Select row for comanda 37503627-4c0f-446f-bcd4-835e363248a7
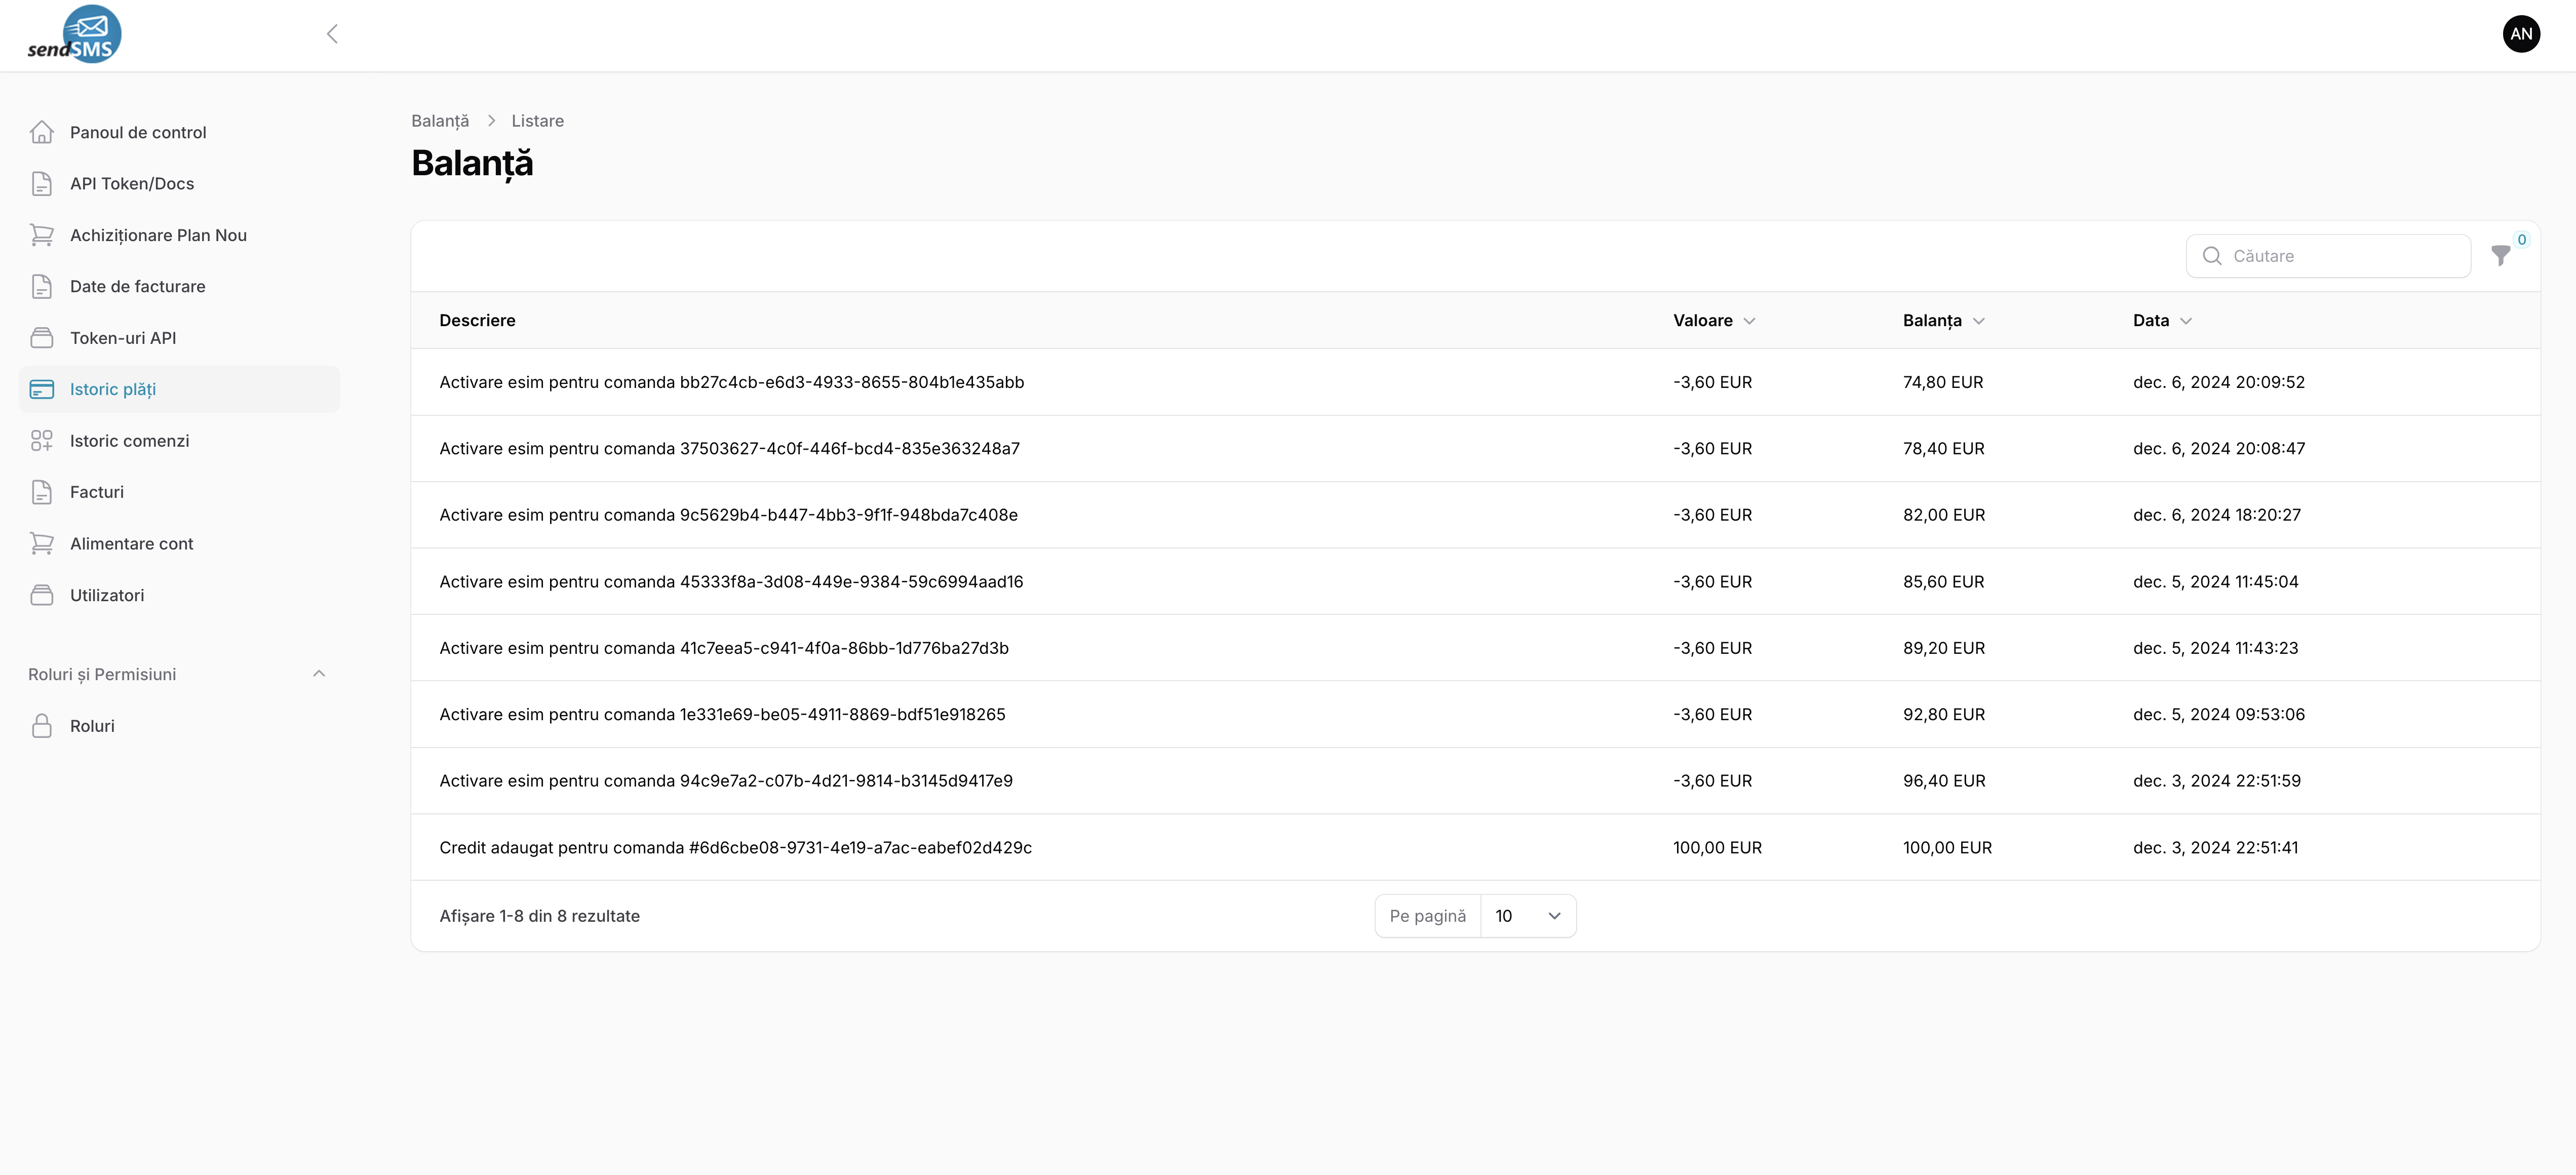Viewport: 2576px width, 1175px height. (x=1475, y=449)
